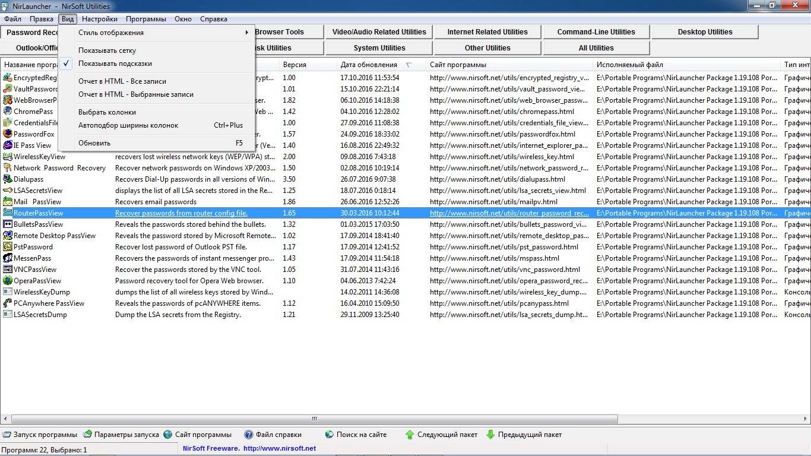Image resolution: width=811 pixels, height=456 pixels.
Task: Click the WebBrowserPassView row icon
Action: pyautogui.click(x=8, y=100)
